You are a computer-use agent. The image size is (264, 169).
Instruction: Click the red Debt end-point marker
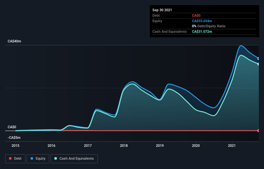click(x=258, y=130)
